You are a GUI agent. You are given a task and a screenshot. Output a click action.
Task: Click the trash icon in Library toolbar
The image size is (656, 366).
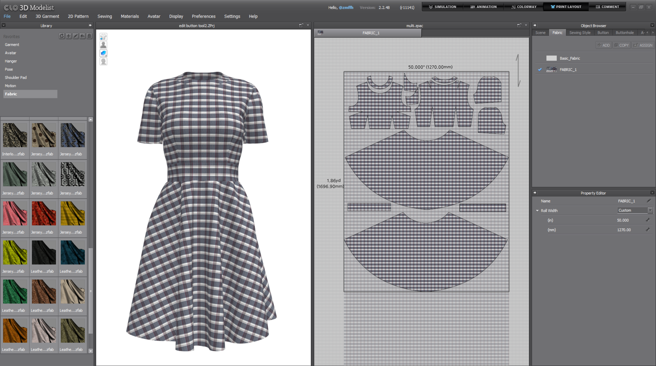(x=89, y=36)
